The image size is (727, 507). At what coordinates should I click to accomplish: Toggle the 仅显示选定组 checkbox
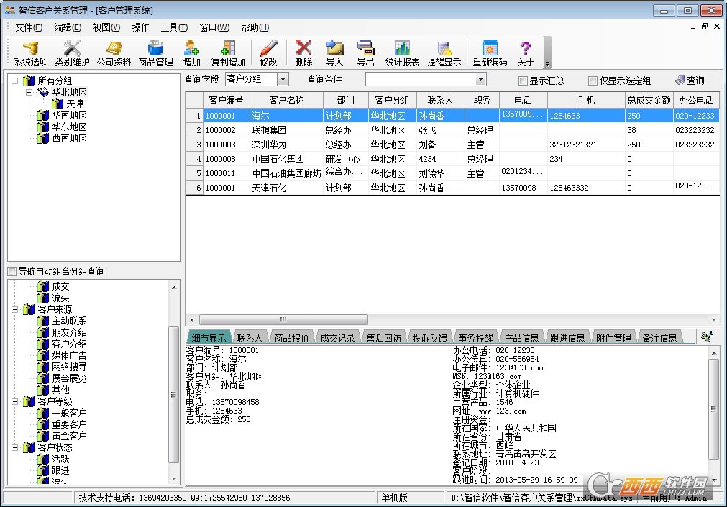(x=593, y=81)
